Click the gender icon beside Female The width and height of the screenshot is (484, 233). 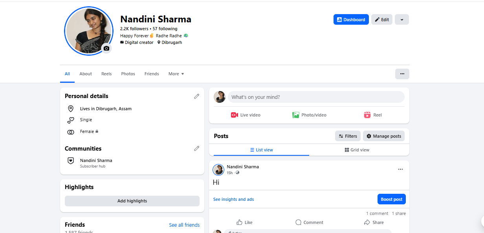click(71, 132)
